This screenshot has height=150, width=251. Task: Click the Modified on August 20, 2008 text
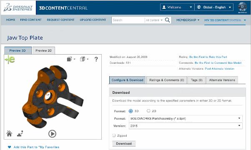(128, 57)
